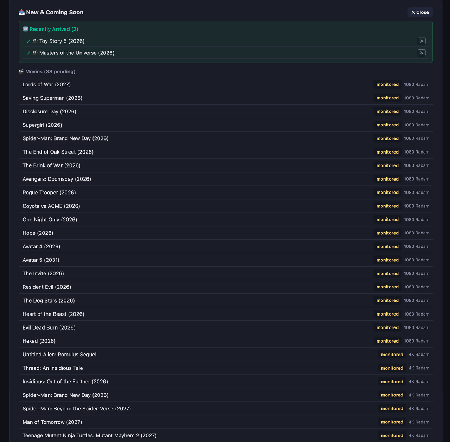Click the clapperboard icon before Masters of the Universe
The width and height of the screenshot is (450, 442).
[x=35, y=53]
